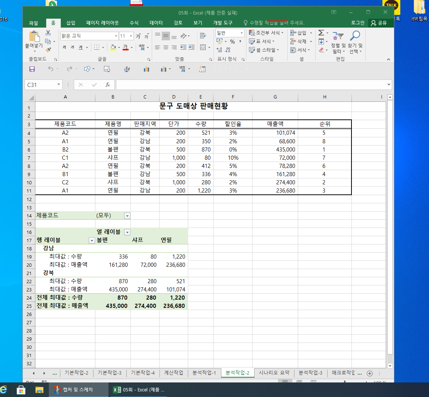Image resolution: width=429 pixels, height=397 pixels.
Task: Open the 분석작업-3 sheet tab
Action: [x=310, y=373]
